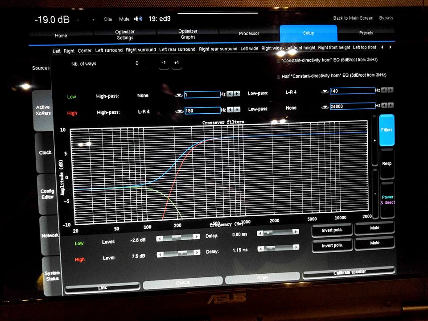The width and height of the screenshot is (428, 321).
Task: Decrease Low band high-pass frequency with left arrow
Action: coord(230,94)
